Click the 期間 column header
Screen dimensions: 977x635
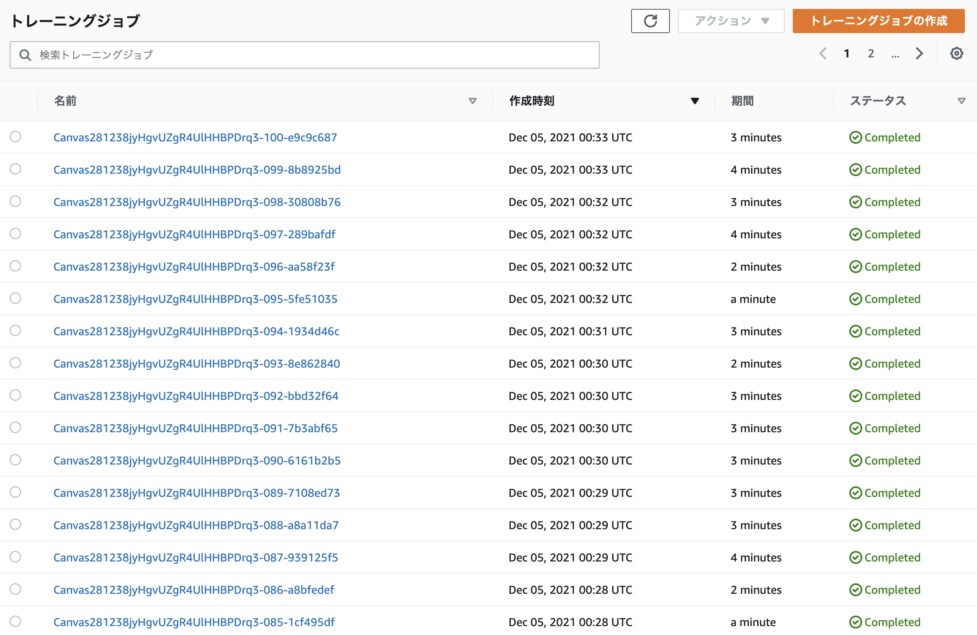(x=742, y=101)
